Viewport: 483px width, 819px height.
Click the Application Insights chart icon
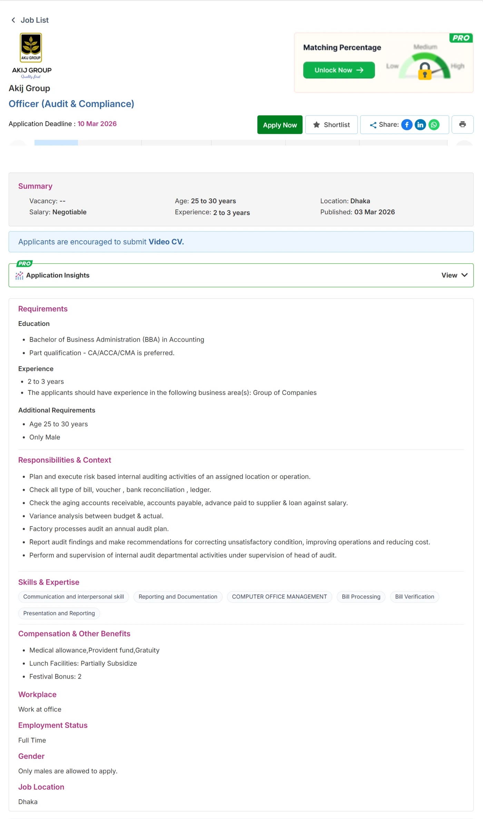tap(19, 275)
